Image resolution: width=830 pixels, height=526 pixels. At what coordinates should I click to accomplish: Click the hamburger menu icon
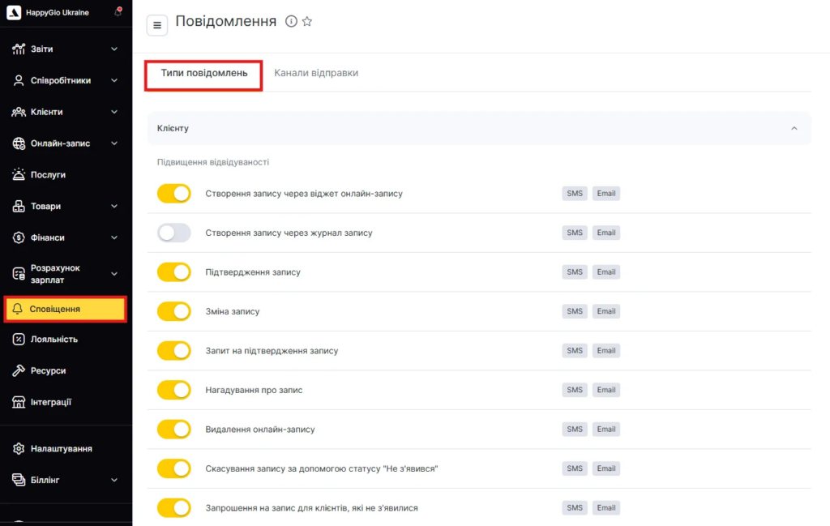pos(157,25)
